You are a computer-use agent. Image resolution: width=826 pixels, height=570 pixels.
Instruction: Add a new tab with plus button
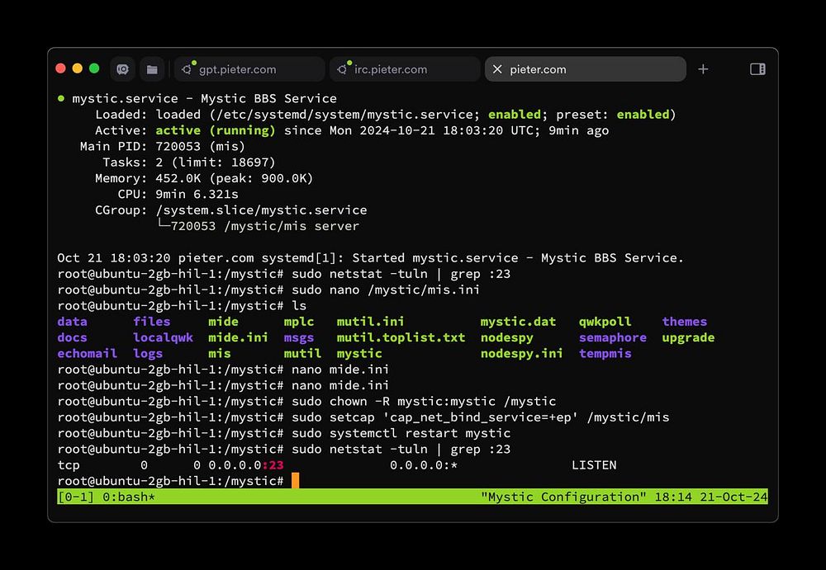(703, 69)
